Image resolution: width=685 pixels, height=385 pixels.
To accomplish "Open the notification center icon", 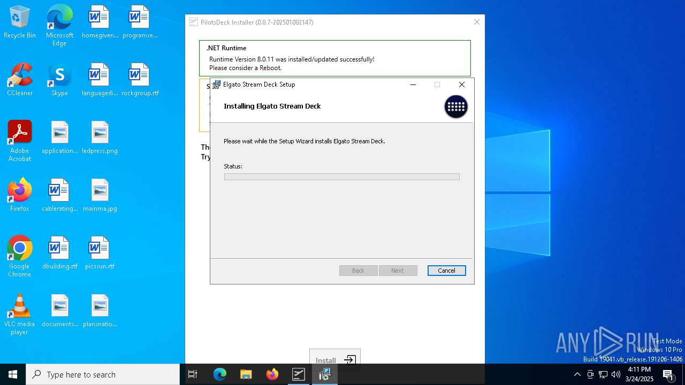I will [x=668, y=374].
